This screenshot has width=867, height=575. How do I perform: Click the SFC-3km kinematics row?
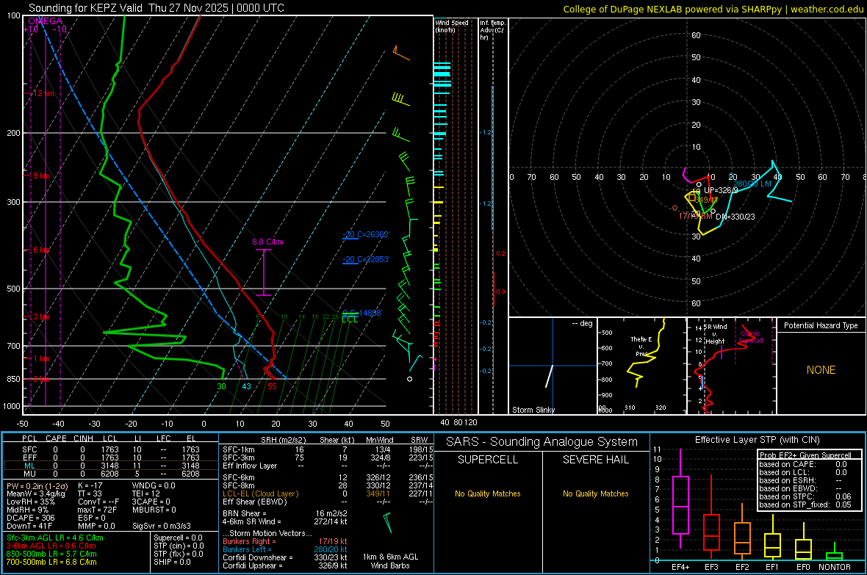point(328,458)
